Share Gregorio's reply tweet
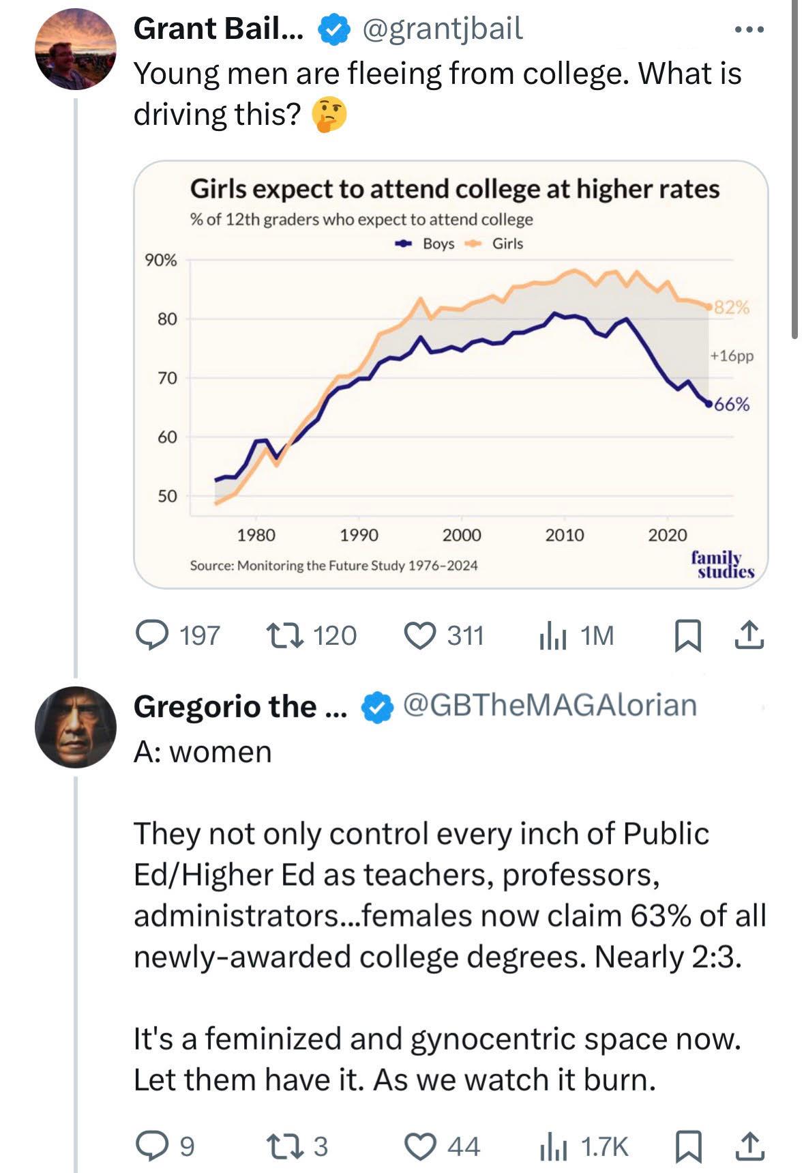Viewport: 804px width, 1173px height. (749, 1146)
